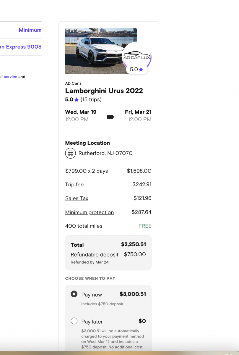Select the Pay now radio button
This screenshot has width=239, height=355.
point(74,294)
